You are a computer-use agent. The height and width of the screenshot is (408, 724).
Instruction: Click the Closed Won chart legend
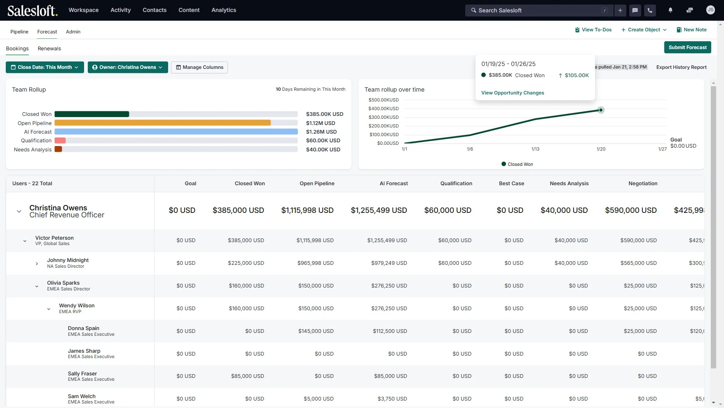pos(517,164)
